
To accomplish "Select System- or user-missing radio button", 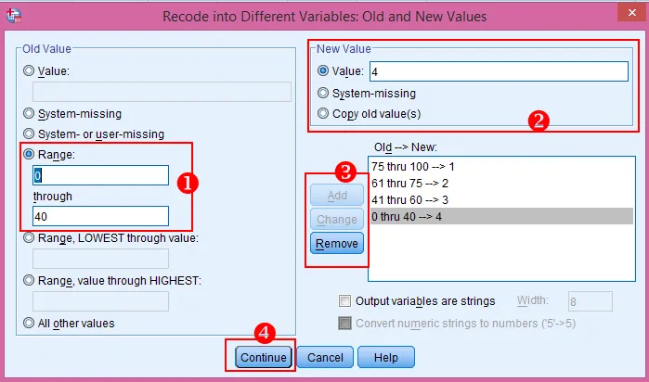I will coord(31,134).
